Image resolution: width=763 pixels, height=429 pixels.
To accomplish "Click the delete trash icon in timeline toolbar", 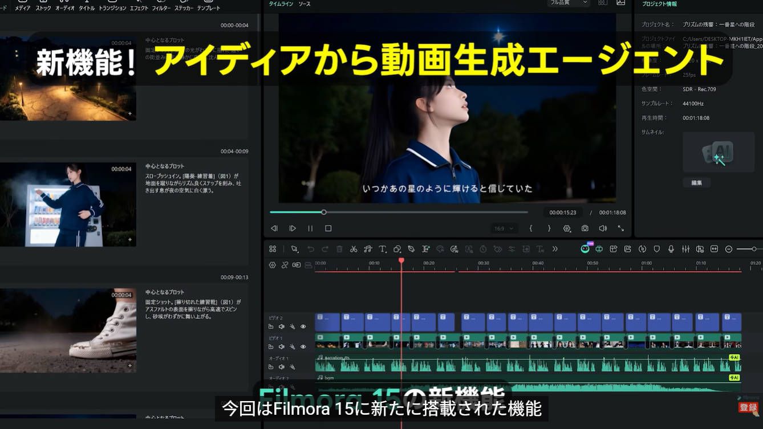I will pyautogui.click(x=339, y=249).
